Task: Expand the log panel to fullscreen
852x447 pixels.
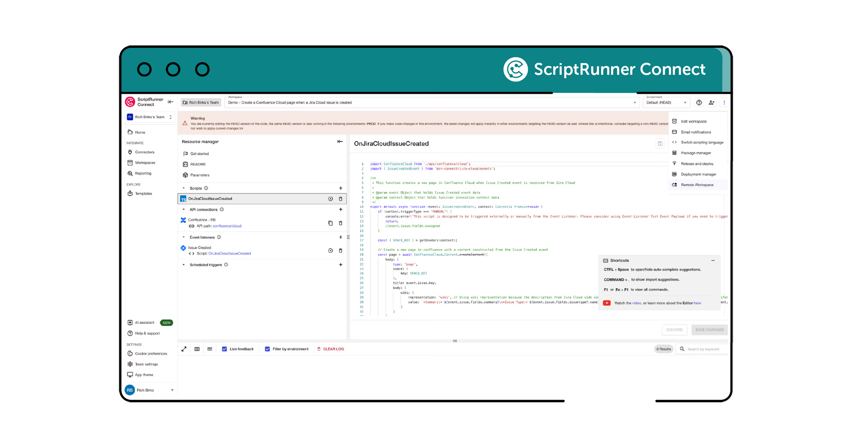Action: 184,349
